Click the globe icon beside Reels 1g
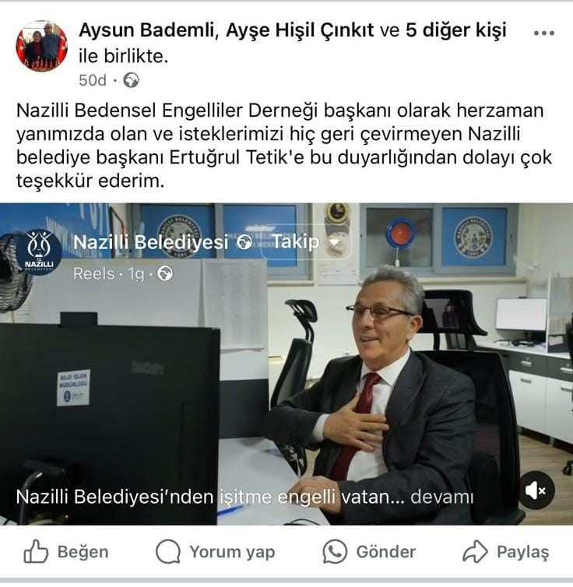 [x=165, y=274]
